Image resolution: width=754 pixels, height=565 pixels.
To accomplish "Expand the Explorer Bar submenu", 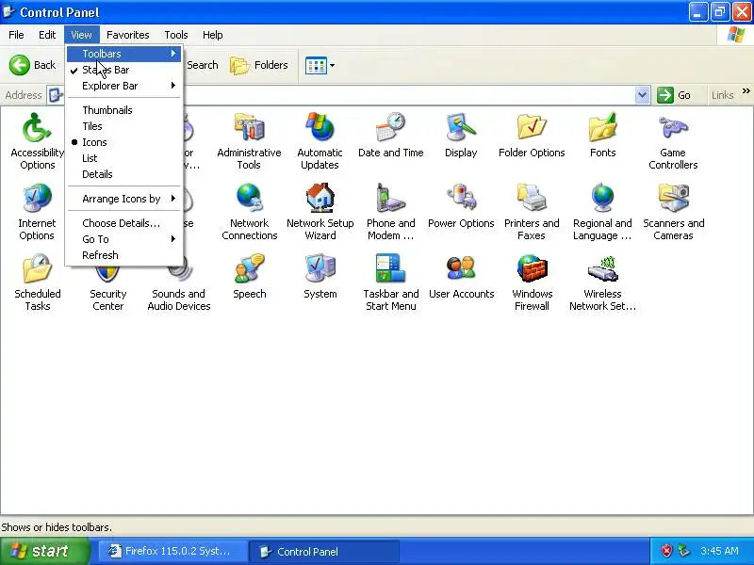I will pos(124,86).
